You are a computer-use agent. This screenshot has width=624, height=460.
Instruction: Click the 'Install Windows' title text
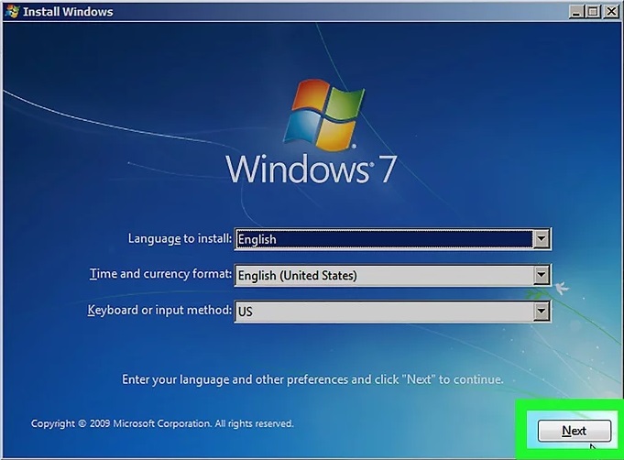point(68,12)
